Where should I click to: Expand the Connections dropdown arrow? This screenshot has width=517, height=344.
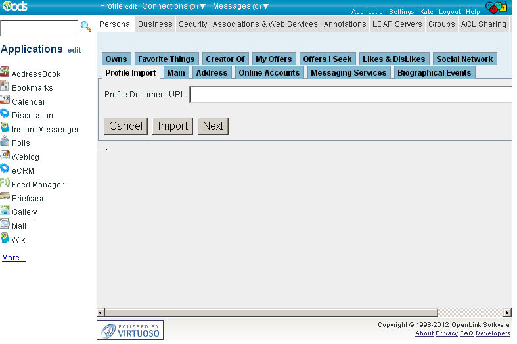pyautogui.click(x=202, y=7)
